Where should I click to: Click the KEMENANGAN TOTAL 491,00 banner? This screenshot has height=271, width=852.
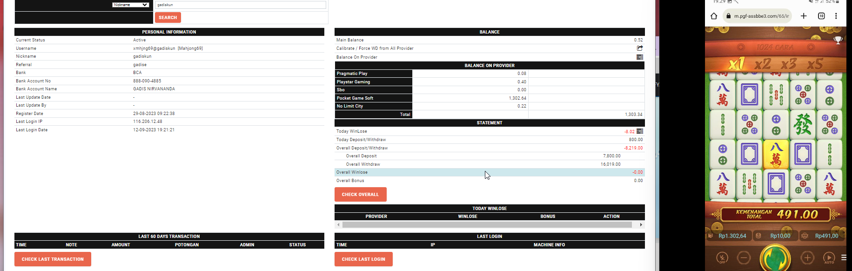coord(776,214)
